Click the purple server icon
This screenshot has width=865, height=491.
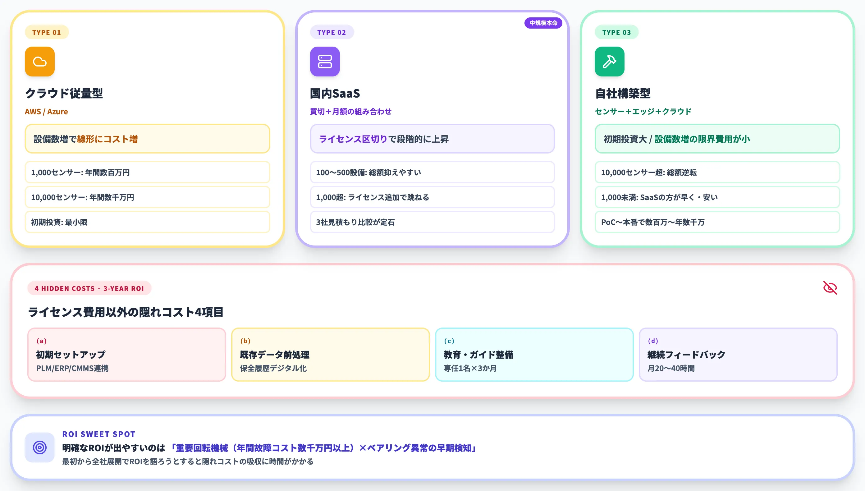pos(325,62)
